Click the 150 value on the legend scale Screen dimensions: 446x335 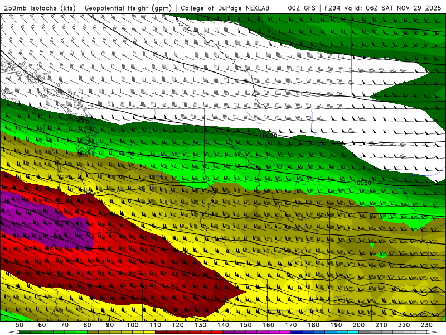(x=246, y=325)
